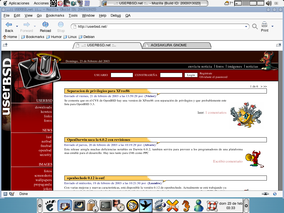Click Mozilla navigator icon in status bar

(5, 194)
